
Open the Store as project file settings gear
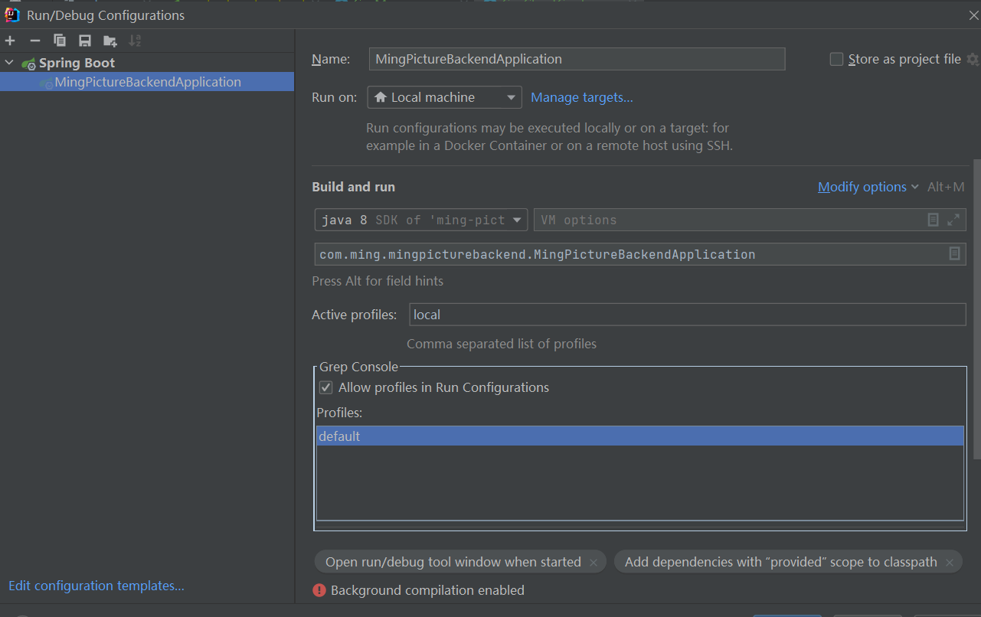973,59
